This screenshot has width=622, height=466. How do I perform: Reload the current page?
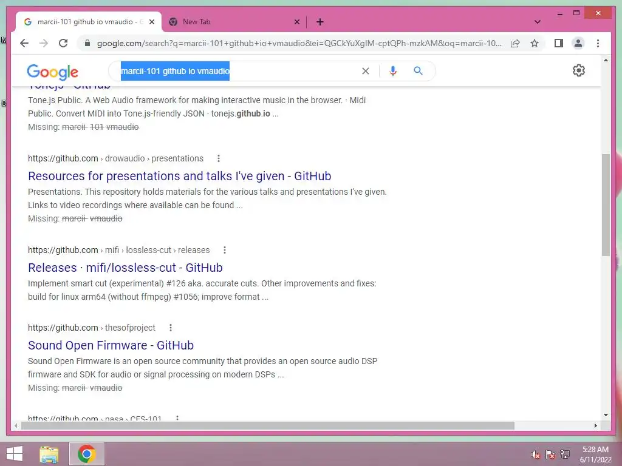(63, 43)
